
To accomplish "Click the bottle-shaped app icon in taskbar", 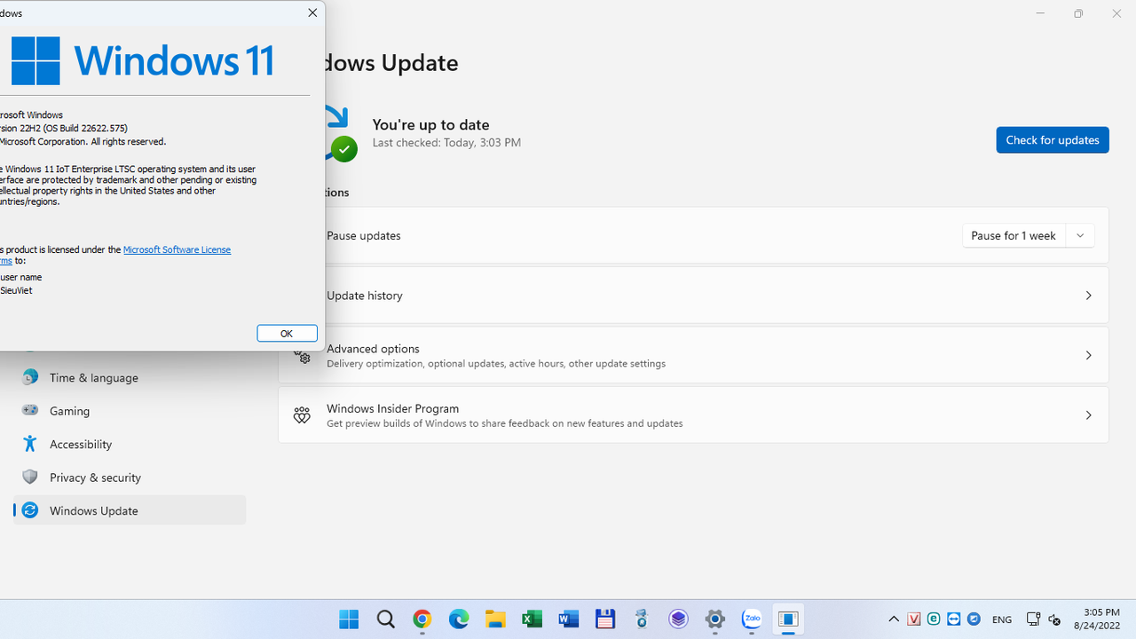I will (x=642, y=619).
